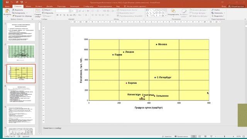Screen dimensions: 247x139
Task: Save the presentation from the Quick Access toolbar
Action: [x=7, y=2]
